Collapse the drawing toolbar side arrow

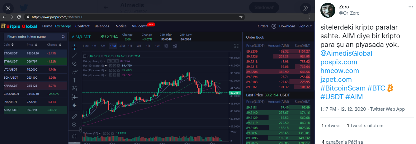[81, 129]
